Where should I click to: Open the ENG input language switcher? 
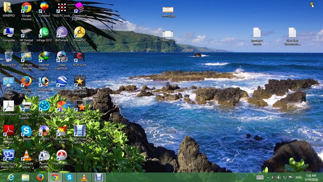[299, 178]
